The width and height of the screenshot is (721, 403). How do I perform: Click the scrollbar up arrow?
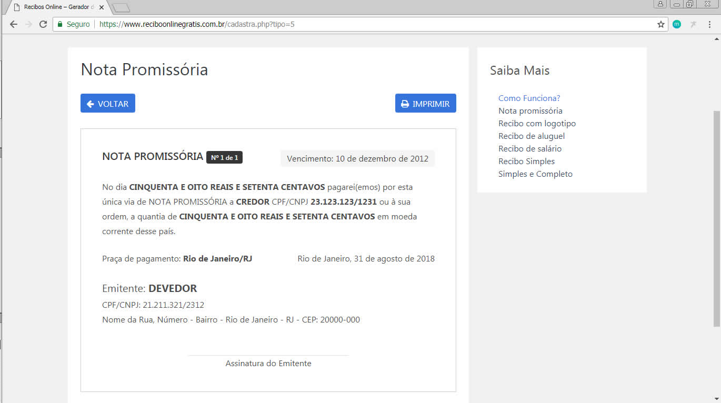716,38
